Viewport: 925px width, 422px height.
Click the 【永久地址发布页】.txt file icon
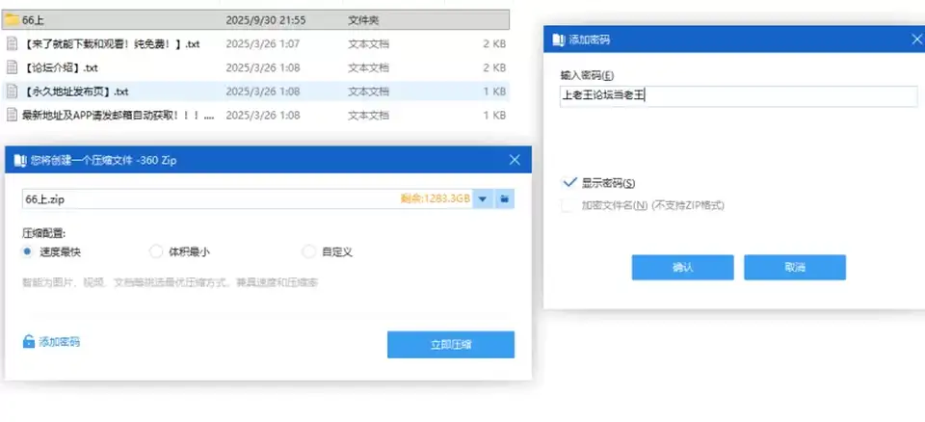(x=12, y=92)
